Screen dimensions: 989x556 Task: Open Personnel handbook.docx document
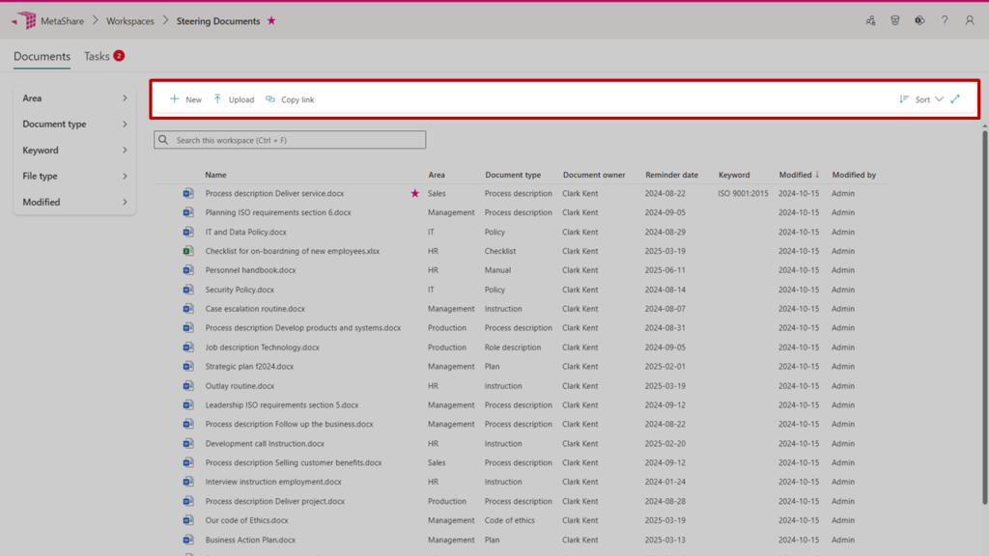click(x=250, y=270)
